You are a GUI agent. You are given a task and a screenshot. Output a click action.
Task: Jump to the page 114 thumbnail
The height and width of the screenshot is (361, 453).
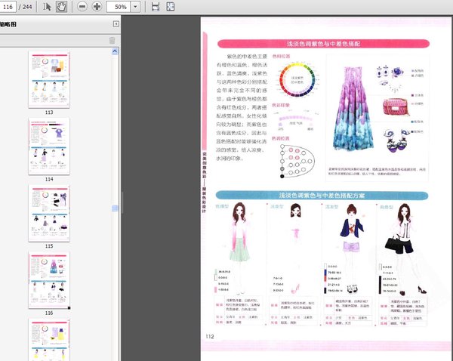point(49,146)
